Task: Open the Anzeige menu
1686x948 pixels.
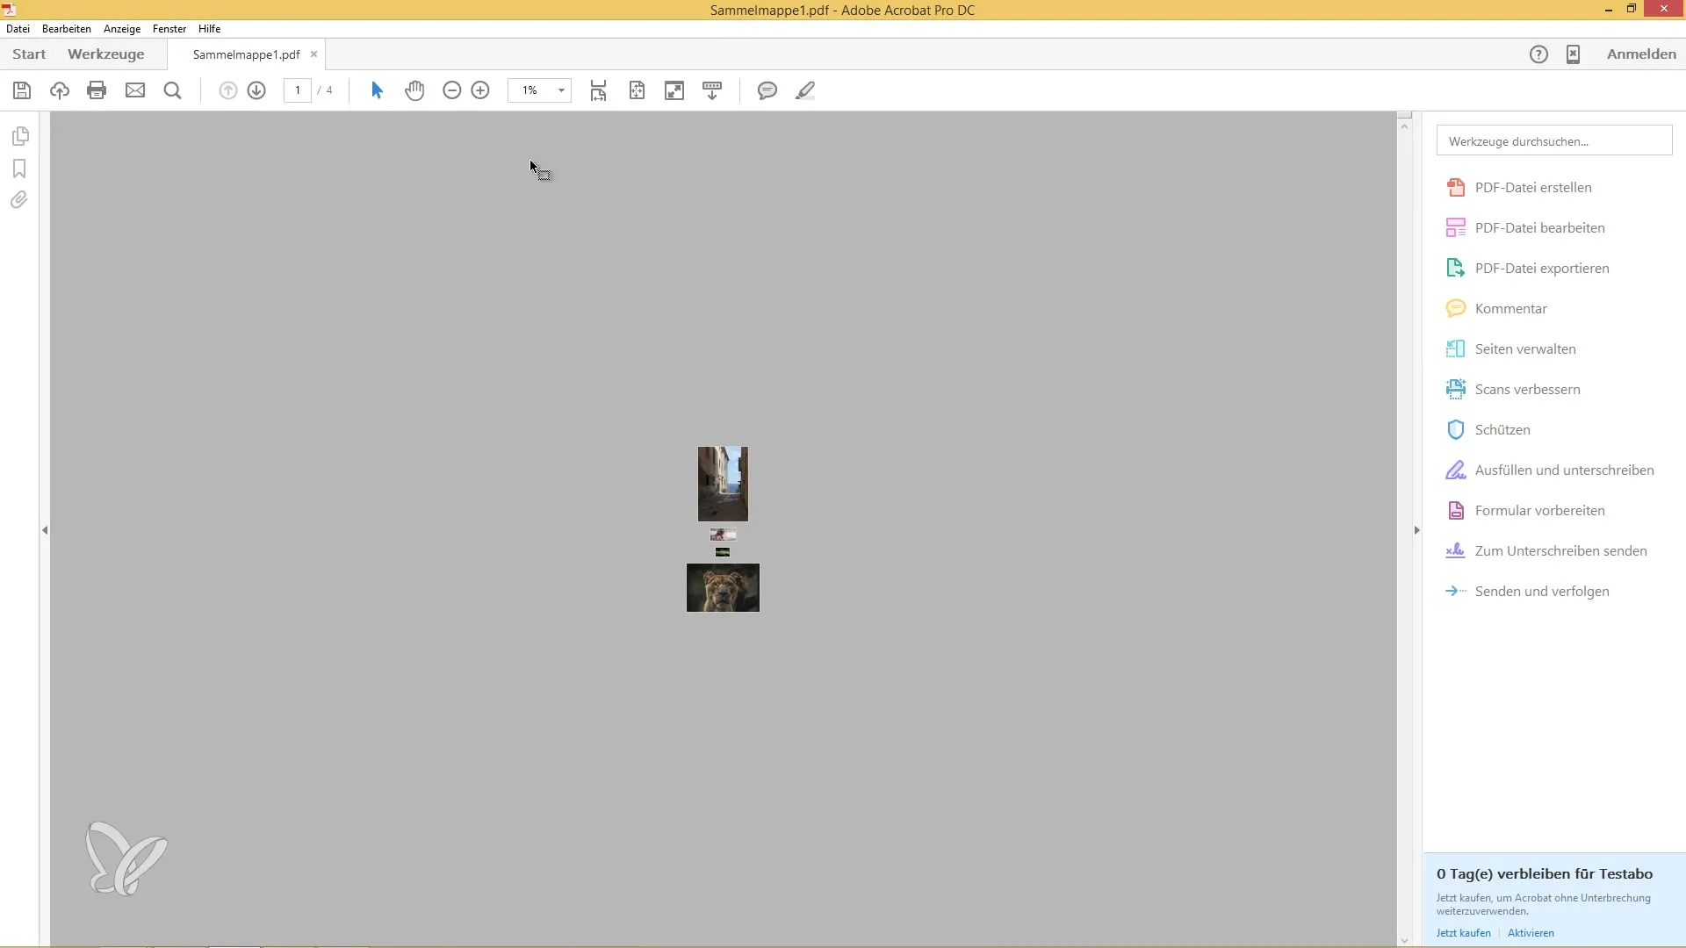Action: click(x=122, y=29)
